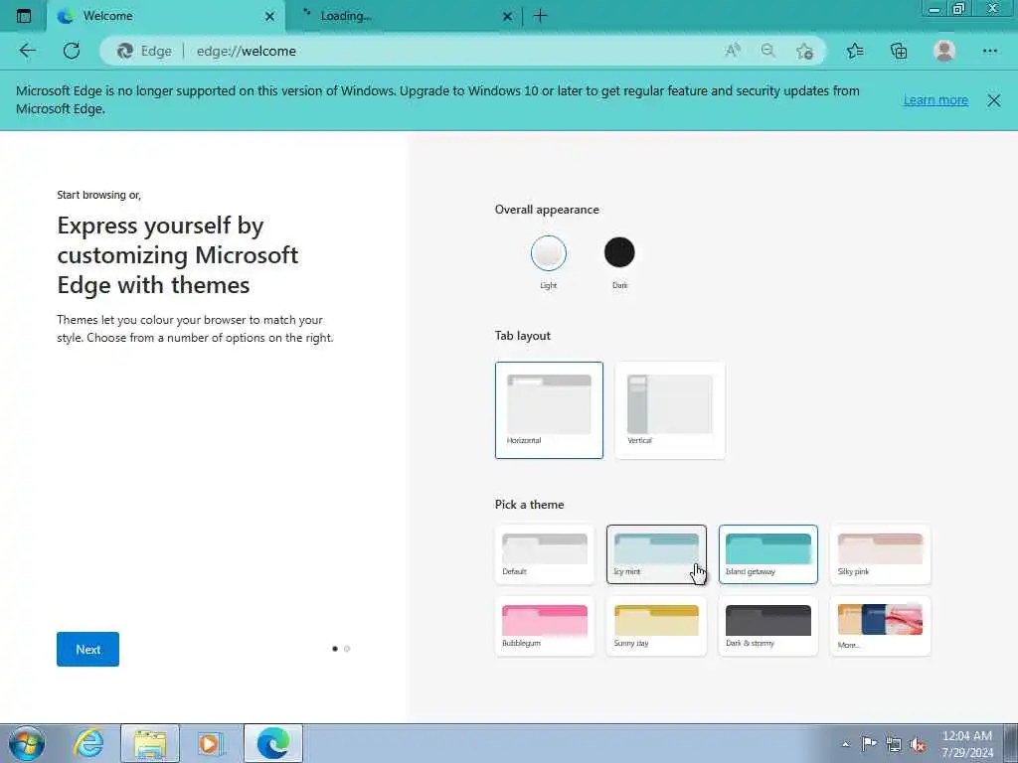Screen dimensions: 1018x763
Task: Go to the second page indicator dot
Action: click(x=347, y=648)
